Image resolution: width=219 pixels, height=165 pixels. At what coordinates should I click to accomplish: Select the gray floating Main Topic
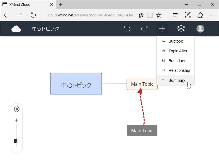click(142, 130)
